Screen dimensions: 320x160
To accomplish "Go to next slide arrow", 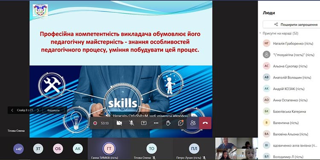I will click(x=38, y=110).
